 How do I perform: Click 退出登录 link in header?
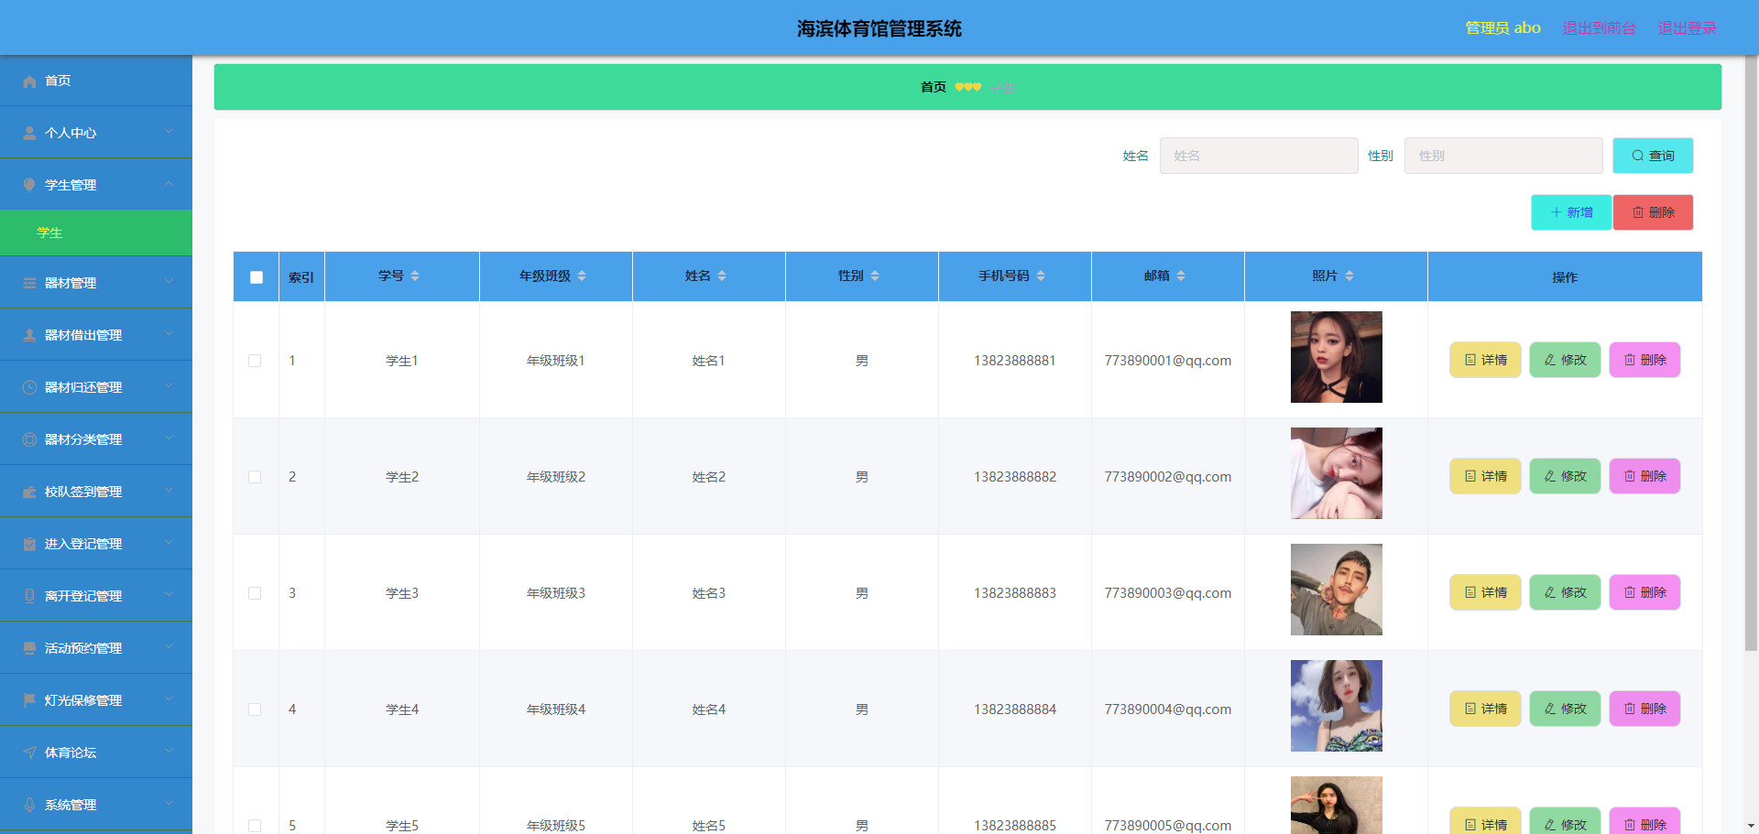click(1687, 28)
